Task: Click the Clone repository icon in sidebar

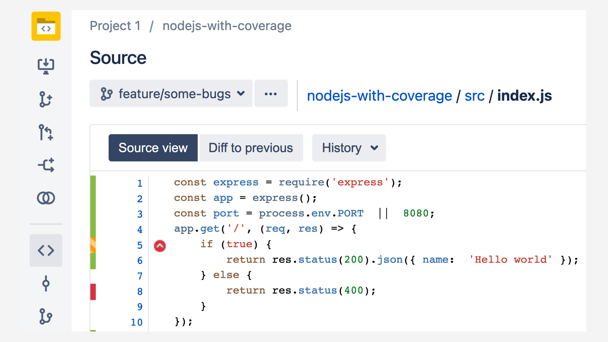Action: (46, 66)
